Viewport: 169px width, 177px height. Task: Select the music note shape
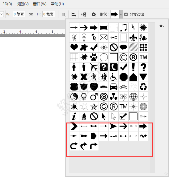[124, 28]
